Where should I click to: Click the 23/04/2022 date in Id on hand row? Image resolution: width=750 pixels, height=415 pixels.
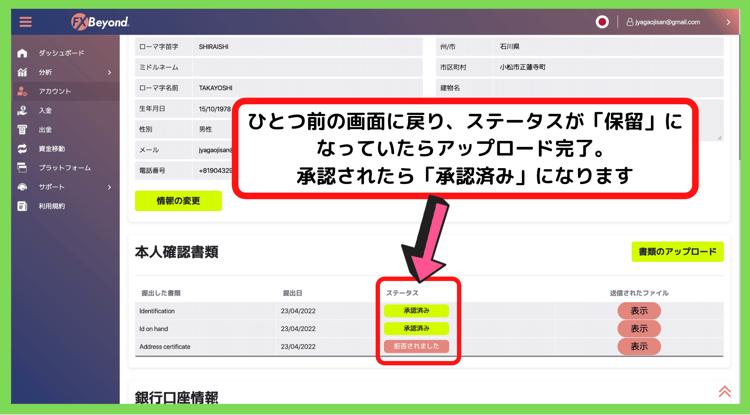[x=298, y=329]
